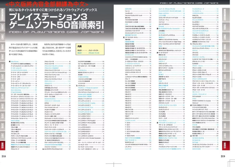Open the 2006 tab on right page edge
Viewport: 235px width, 167px height.
(226, 27)
